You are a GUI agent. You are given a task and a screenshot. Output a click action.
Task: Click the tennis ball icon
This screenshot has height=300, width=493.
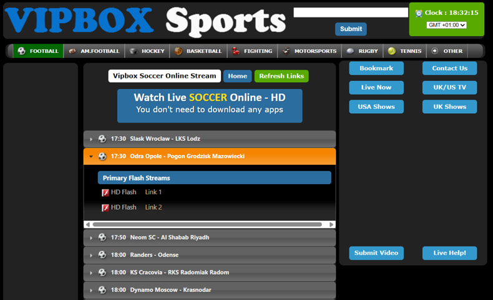391,51
